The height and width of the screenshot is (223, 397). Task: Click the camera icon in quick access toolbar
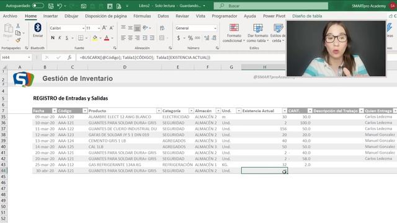pos(83,6)
